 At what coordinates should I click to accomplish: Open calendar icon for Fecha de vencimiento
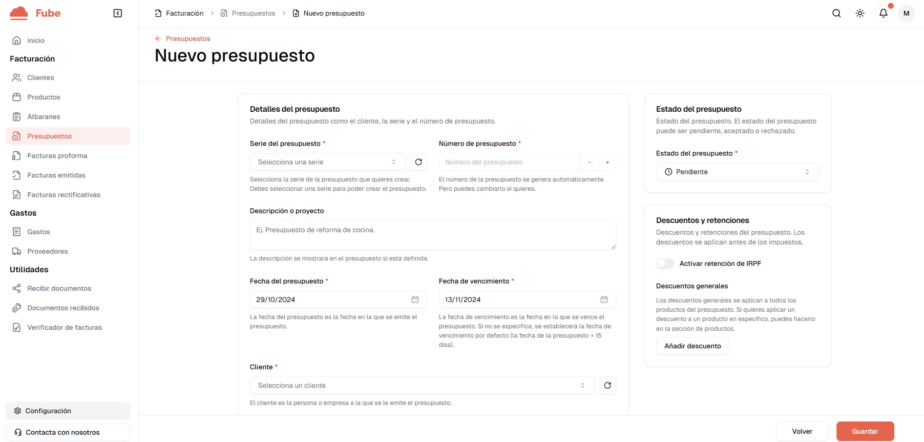point(604,300)
